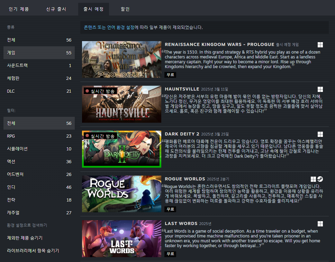
Task: Pick the DLC type filter
Action: tap(39, 91)
